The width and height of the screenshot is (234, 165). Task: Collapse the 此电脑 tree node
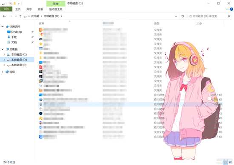pyautogui.click(x=3, y=49)
